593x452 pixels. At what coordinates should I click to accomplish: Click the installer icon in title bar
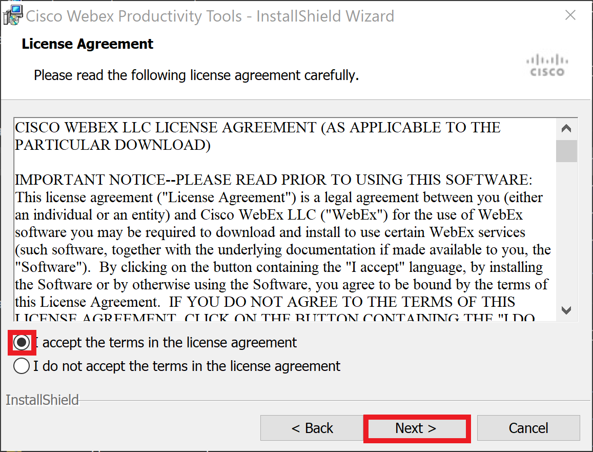click(x=13, y=15)
